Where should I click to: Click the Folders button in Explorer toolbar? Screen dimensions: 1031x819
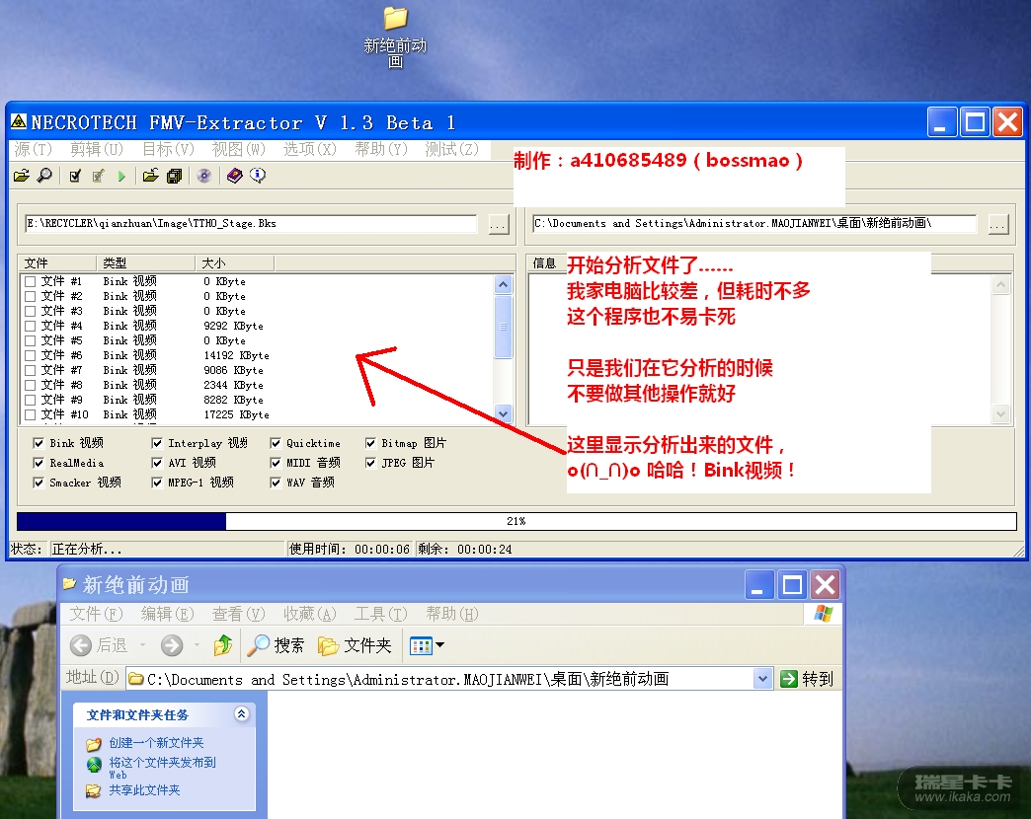(x=355, y=645)
